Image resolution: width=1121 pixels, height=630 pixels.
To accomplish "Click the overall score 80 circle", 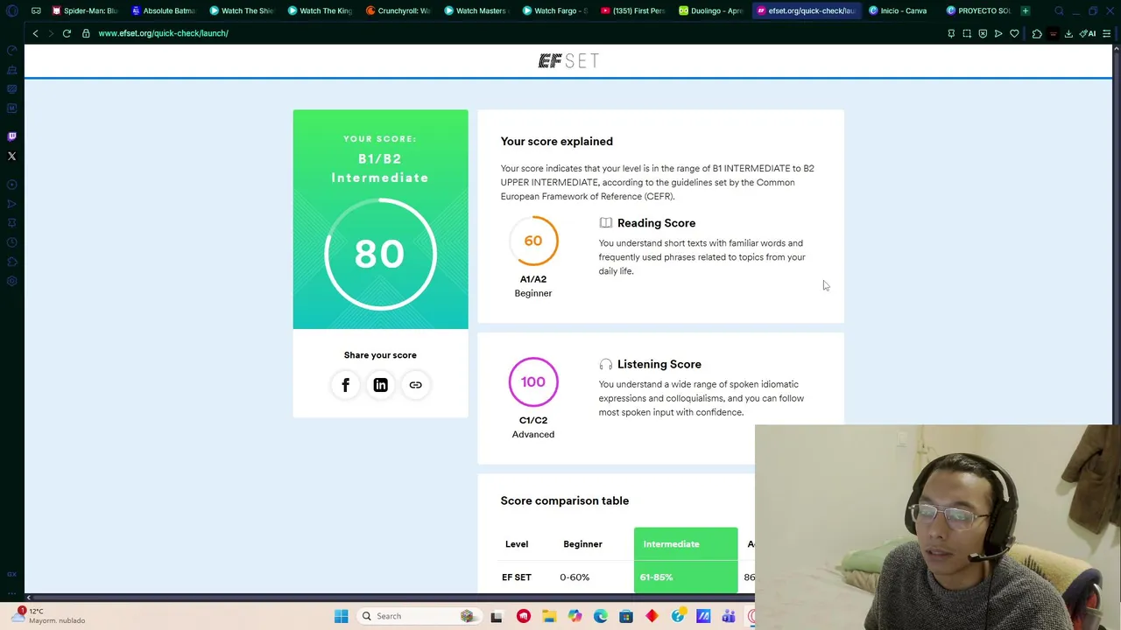I will click(380, 254).
